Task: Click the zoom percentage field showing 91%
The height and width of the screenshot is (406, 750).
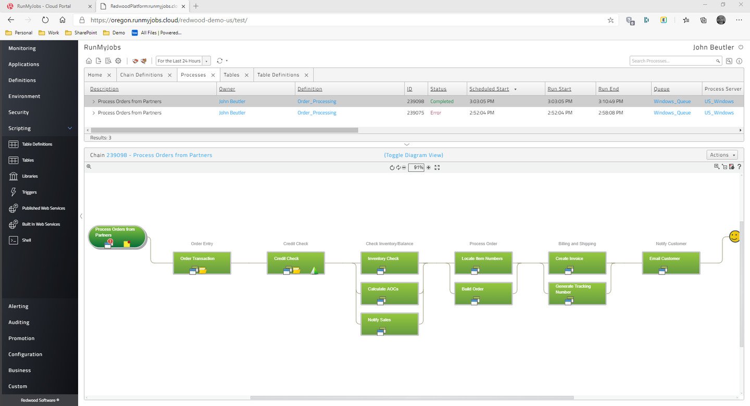Action: 416,168
